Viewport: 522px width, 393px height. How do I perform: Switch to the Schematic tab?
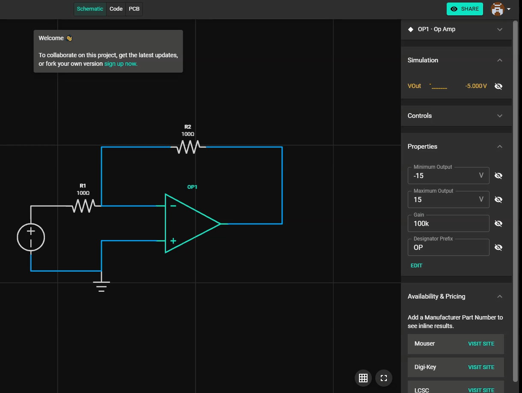90,9
